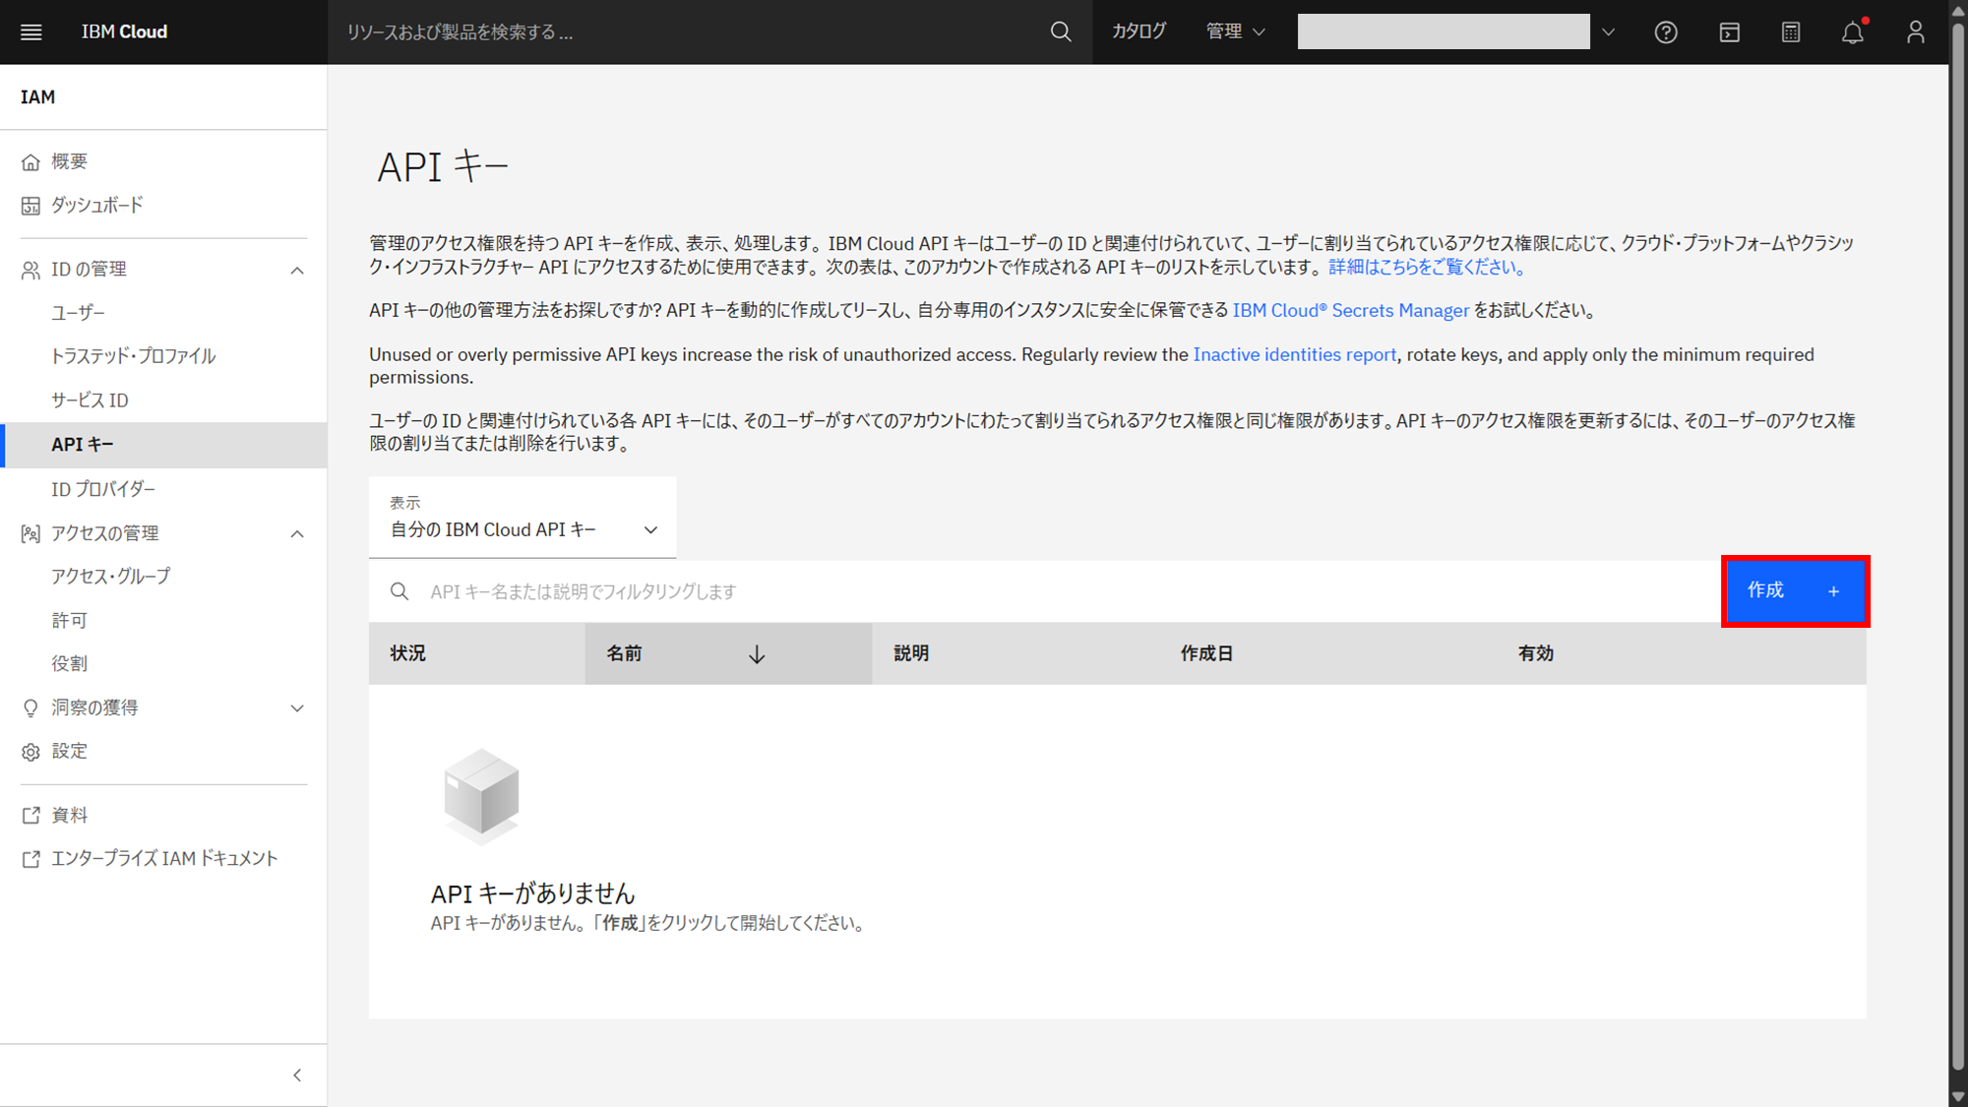The height and width of the screenshot is (1107, 1968).
Task: Go to サービス ID in the sidebar
Action: 90,400
